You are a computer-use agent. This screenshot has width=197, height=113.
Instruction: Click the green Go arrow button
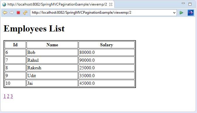[x=181, y=13]
